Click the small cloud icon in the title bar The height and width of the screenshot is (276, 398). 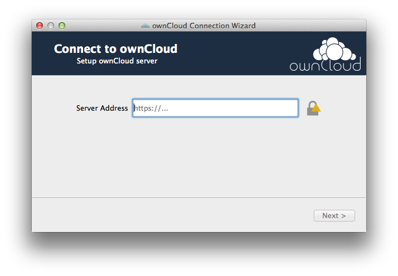145,26
